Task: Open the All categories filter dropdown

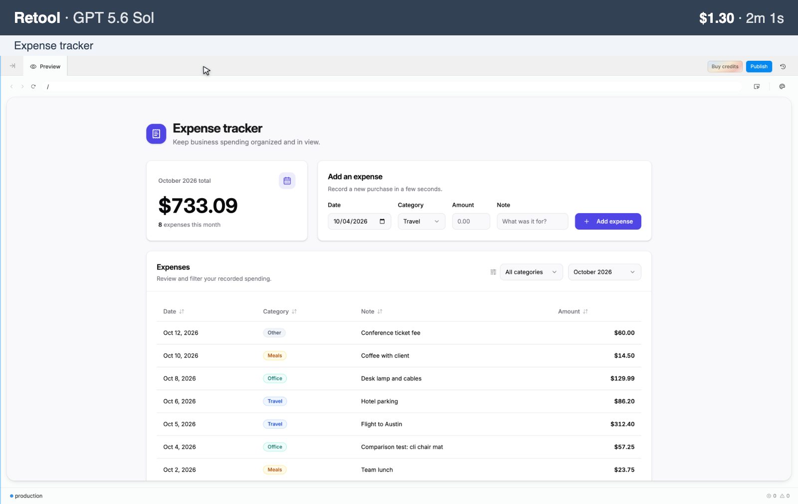Action: [x=531, y=272]
